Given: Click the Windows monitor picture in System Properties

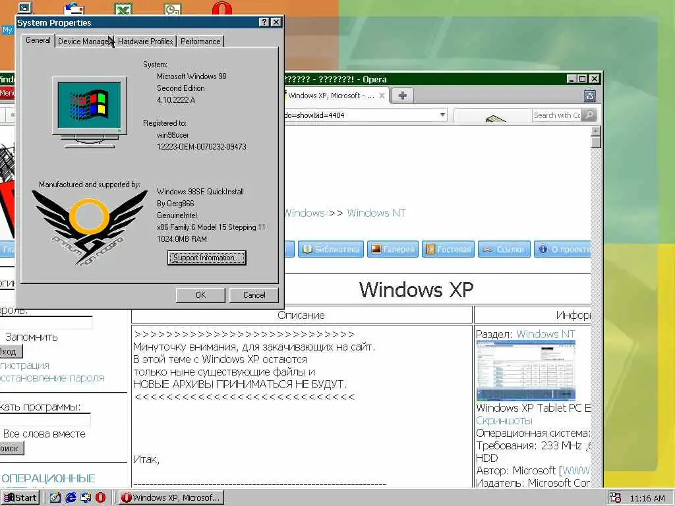Looking at the screenshot, I should coord(90,112).
